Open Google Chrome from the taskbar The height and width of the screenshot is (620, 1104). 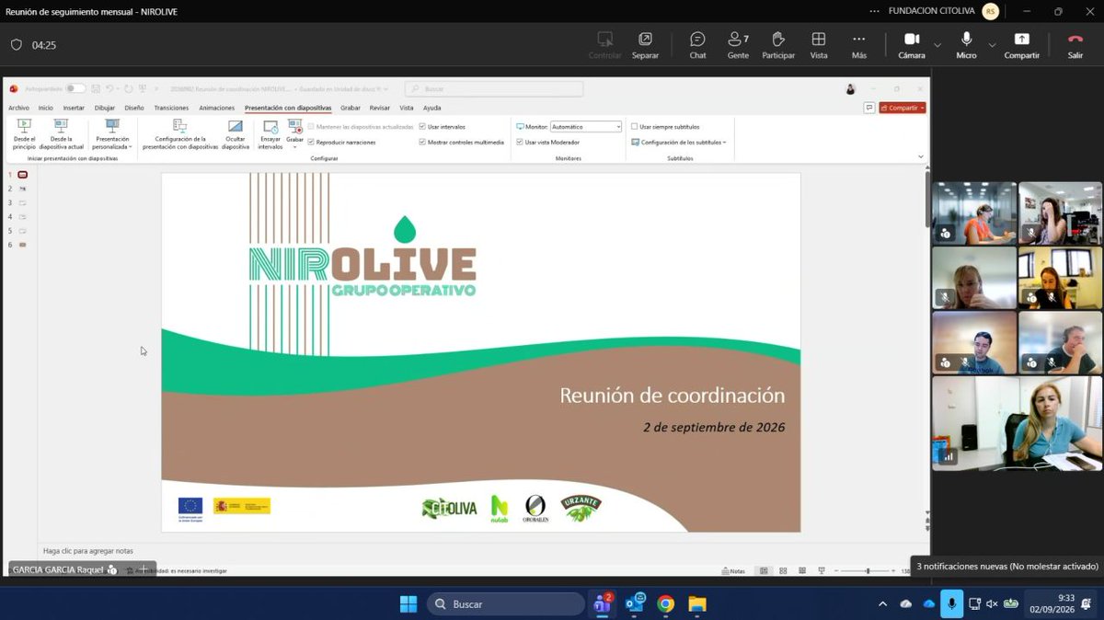pyautogui.click(x=665, y=603)
